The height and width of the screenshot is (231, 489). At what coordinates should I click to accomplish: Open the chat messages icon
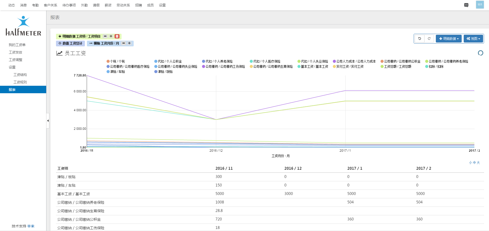coord(466,5)
